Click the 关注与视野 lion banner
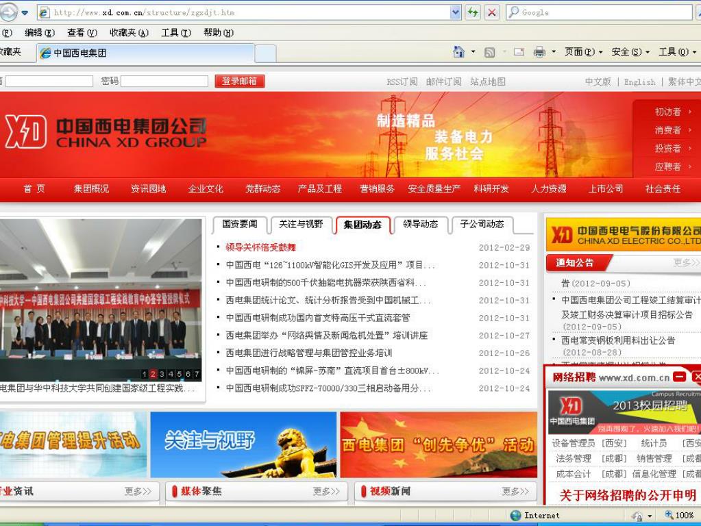 click(243, 444)
